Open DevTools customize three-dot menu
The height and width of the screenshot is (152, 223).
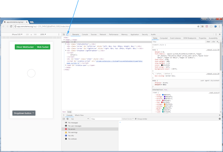pyautogui.click(x=216, y=35)
